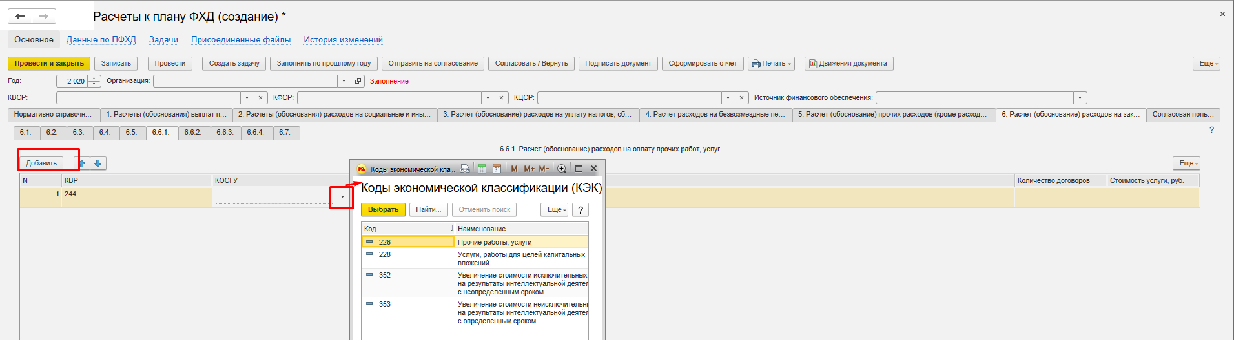Click the M memory button in popup
This screenshot has width=1234, height=340.
(x=514, y=169)
